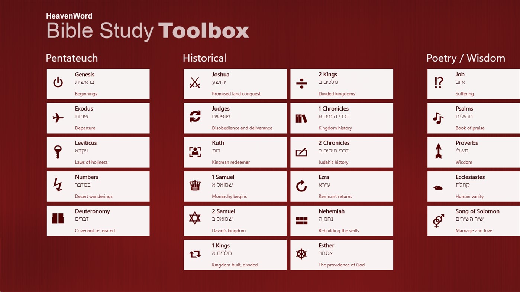Click the Star of David icon for 2 Samuel
This screenshot has height=292, width=520.
(x=195, y=219)
